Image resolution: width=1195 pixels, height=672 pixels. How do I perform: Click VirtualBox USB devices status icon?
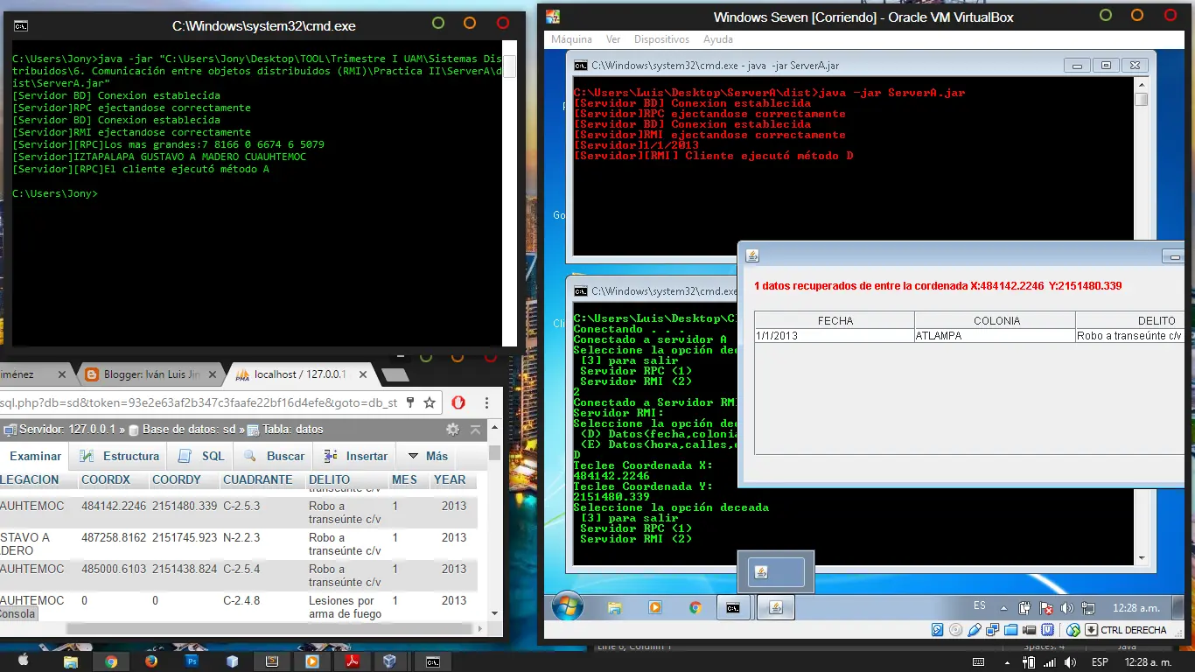975,630
